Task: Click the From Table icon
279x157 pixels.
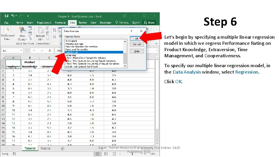Action: pos(30,33)
